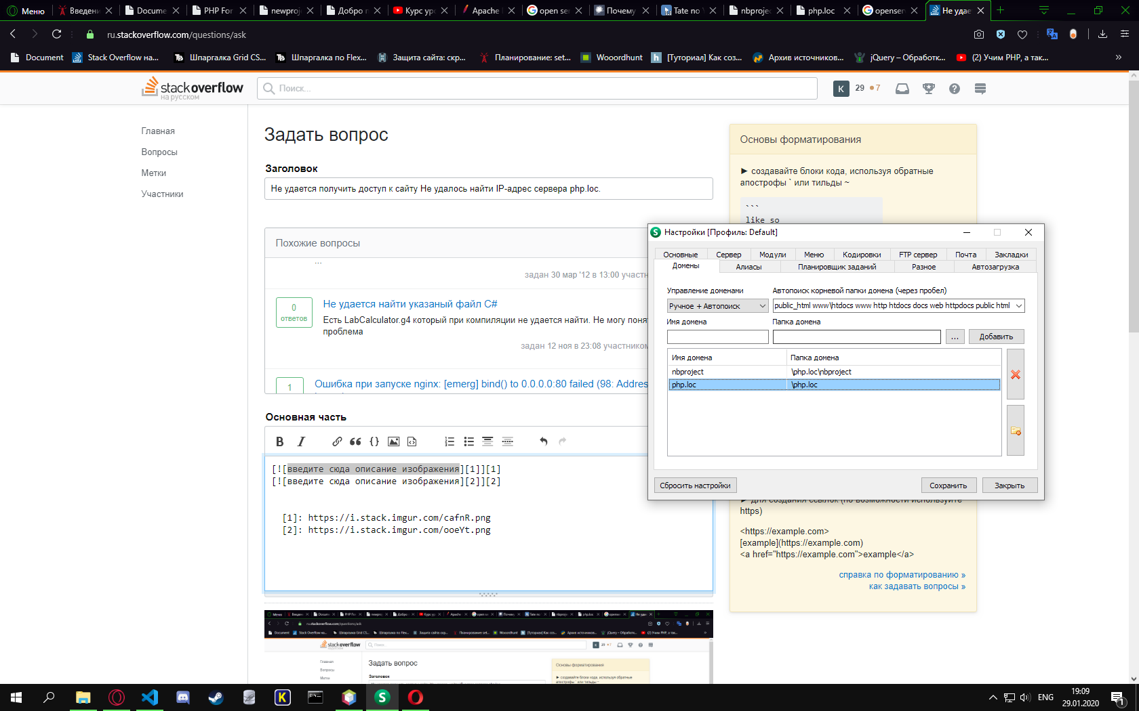Switch to Сервер tab in settings
Screen dimensions: 1139x711
[x=728, y=255]
